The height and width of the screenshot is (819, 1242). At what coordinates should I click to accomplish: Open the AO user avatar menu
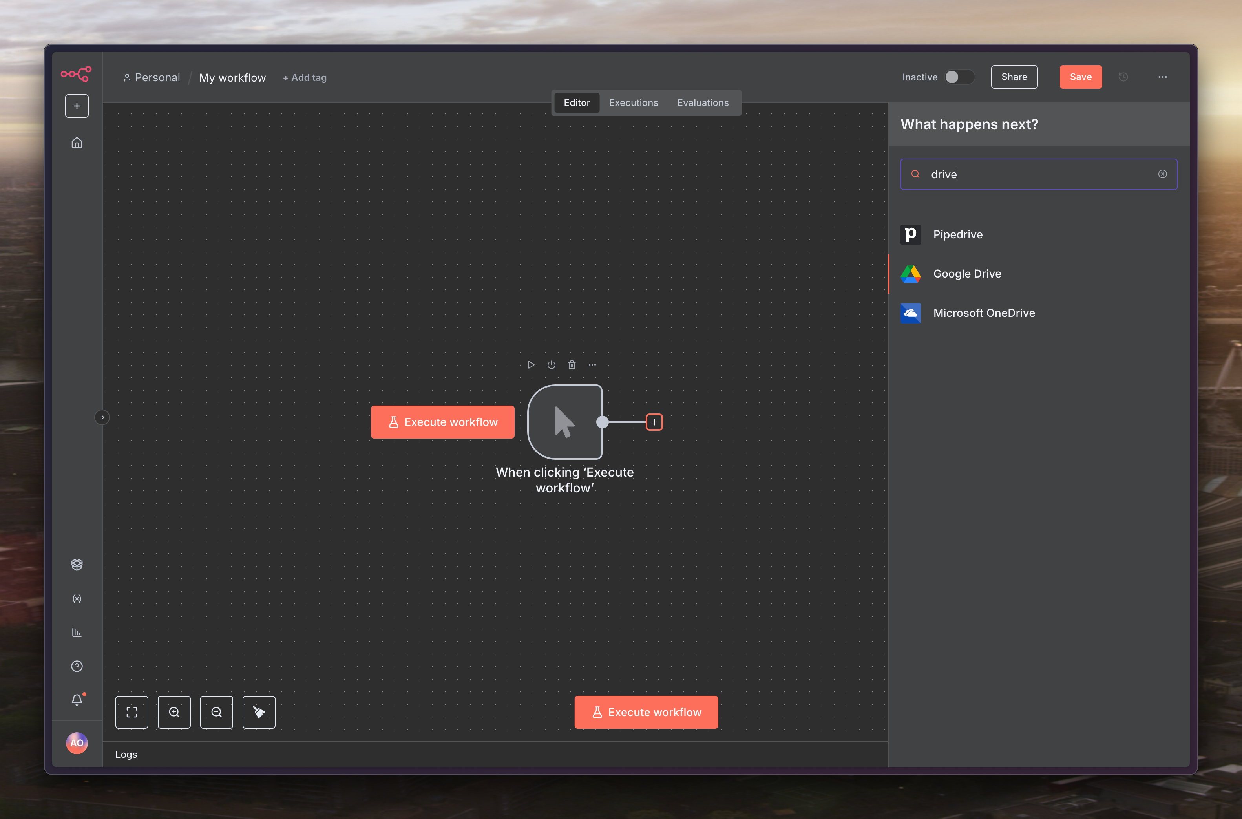[77, 743]
